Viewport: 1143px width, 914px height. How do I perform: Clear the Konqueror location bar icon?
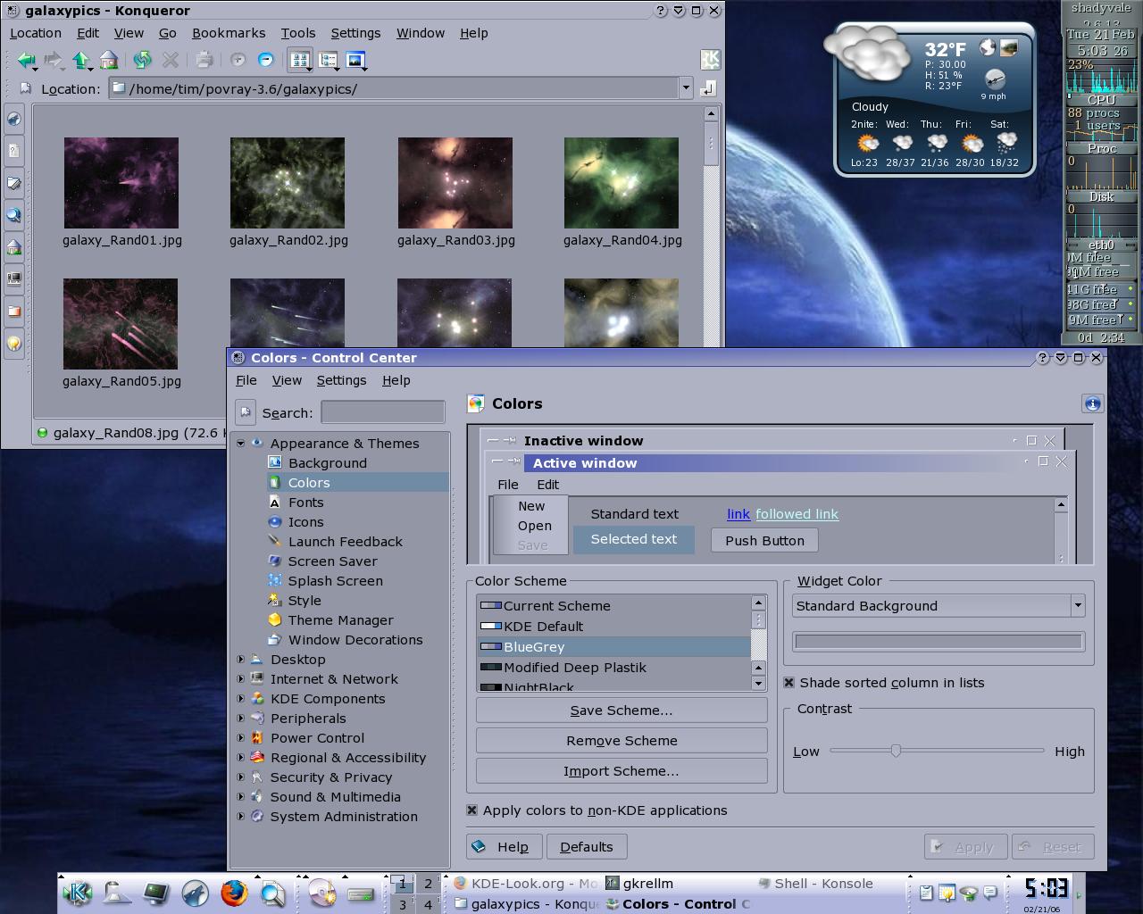tap(26, 88)
